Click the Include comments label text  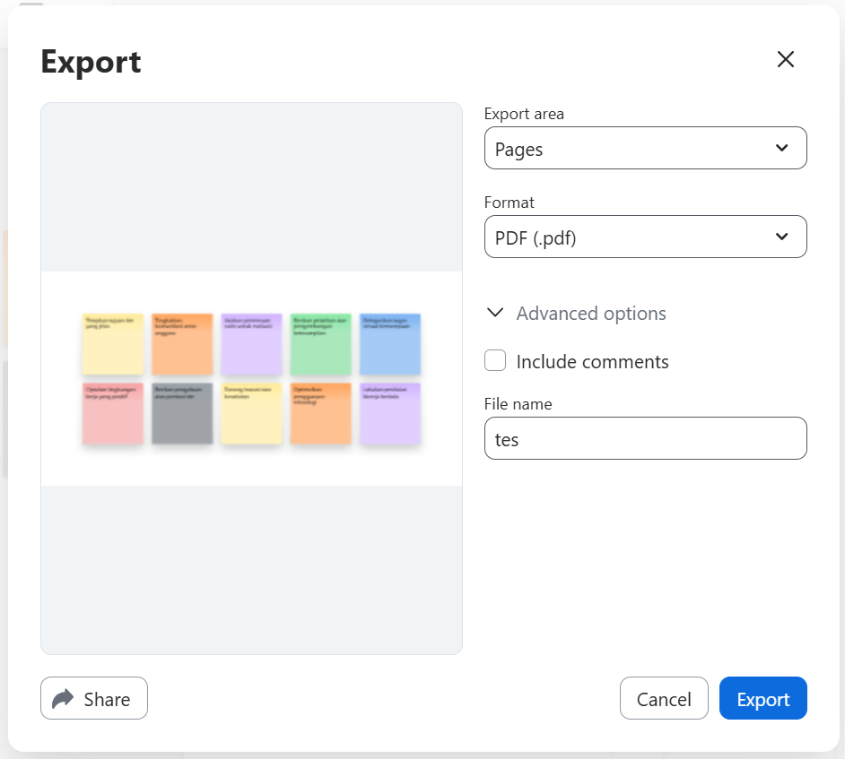pos(592,361)
